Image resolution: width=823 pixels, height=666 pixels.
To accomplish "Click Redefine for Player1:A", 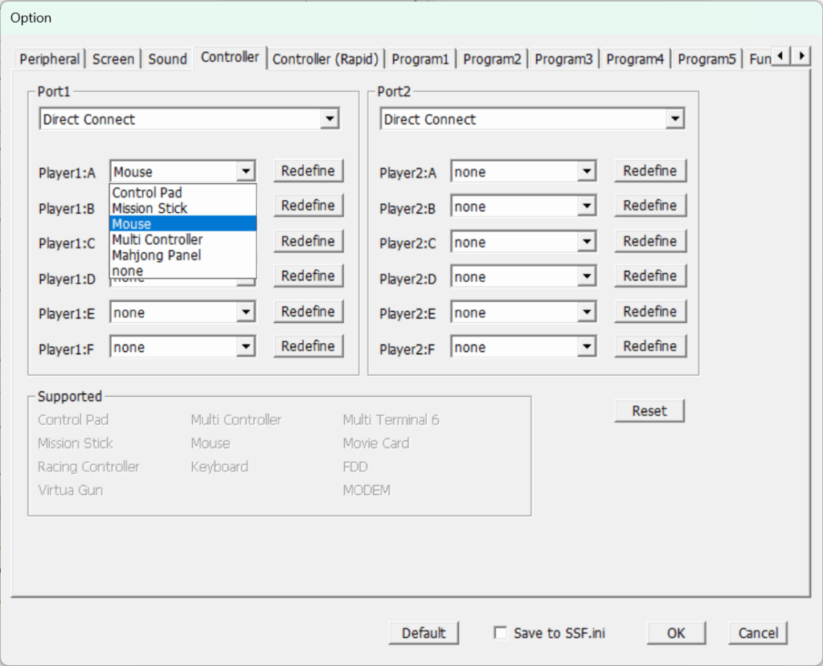I will tap(308, 170).
